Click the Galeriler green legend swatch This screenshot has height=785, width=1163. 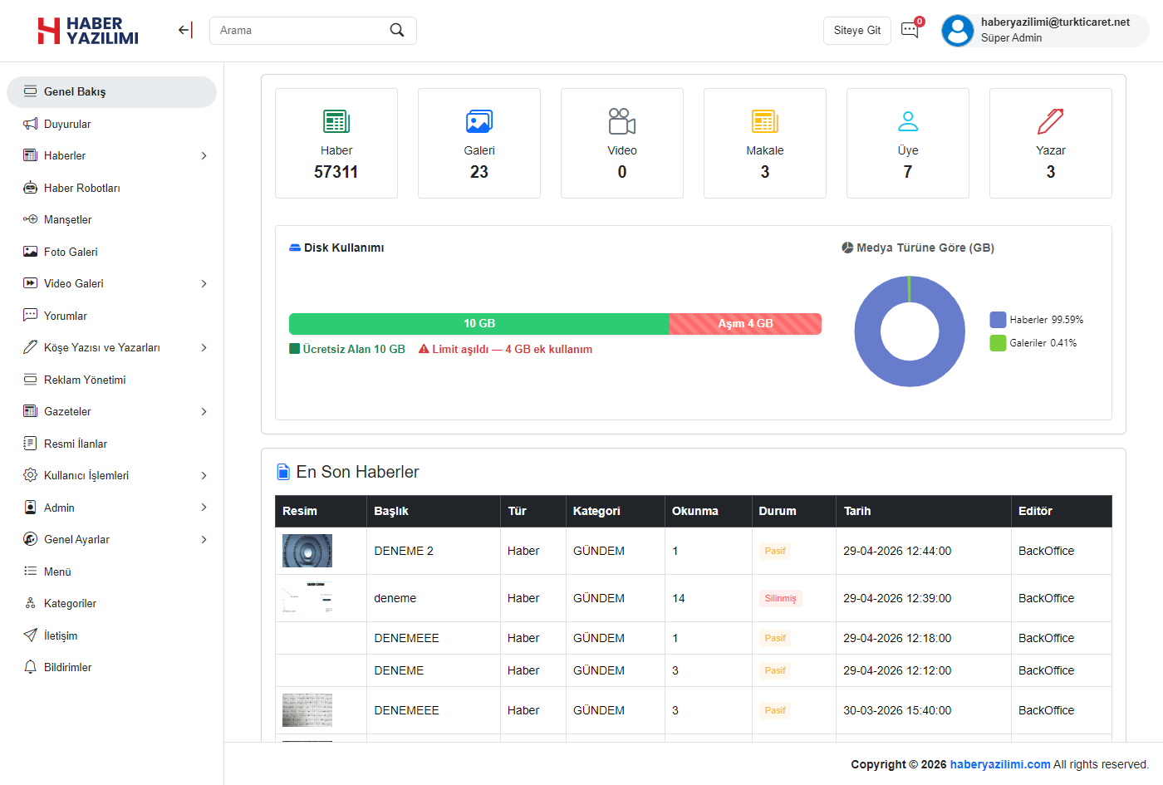pos(998,343)
